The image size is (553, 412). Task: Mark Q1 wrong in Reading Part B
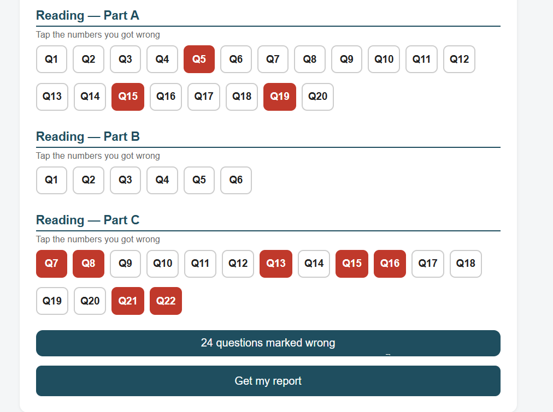(x=51, y=180)
